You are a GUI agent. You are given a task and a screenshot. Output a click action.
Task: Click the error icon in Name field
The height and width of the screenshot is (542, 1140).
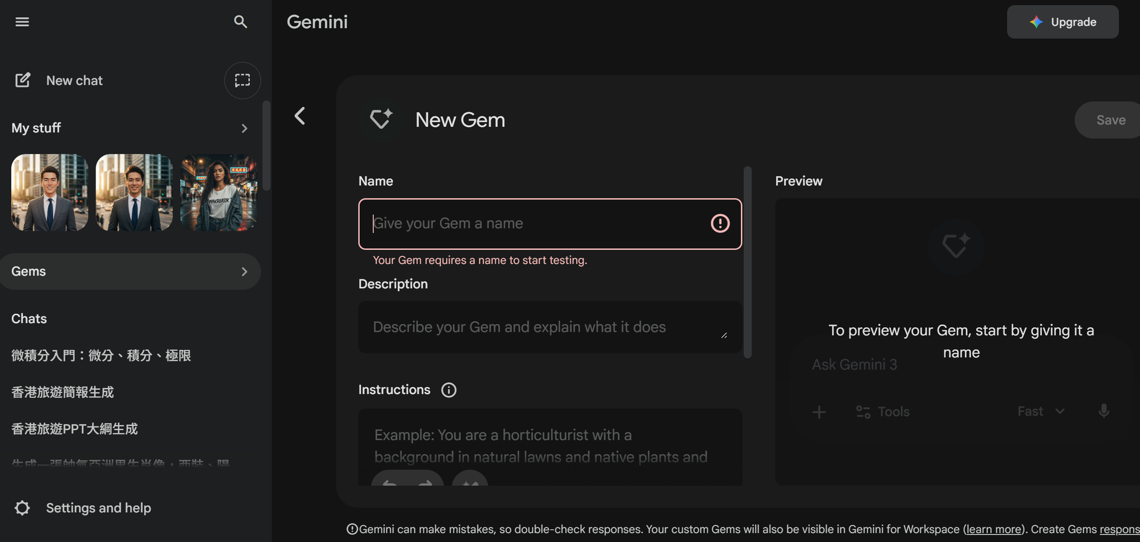coord(720,224)
